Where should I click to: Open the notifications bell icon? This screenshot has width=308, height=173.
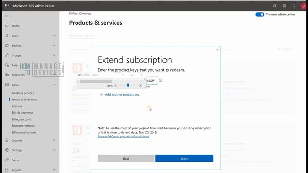tap(275, 6)
